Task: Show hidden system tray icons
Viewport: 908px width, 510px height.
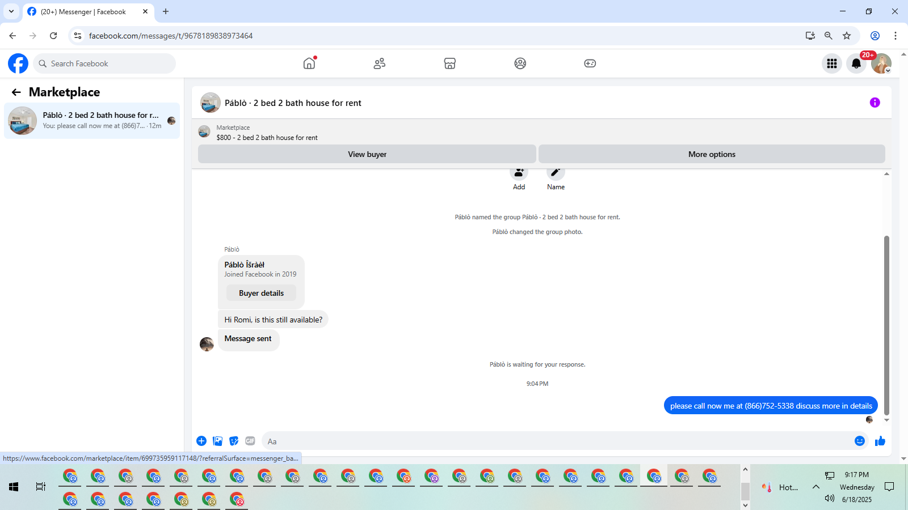Action: click(x=816, y=487)
